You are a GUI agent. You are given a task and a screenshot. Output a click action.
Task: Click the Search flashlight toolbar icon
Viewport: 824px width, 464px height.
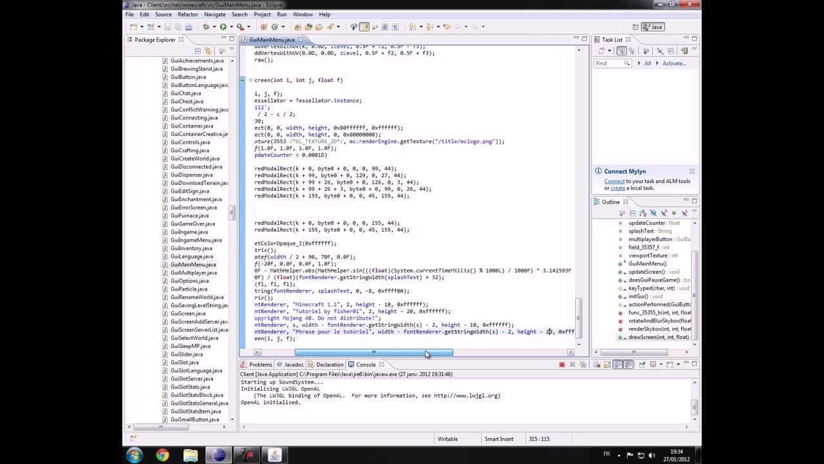[x=330, y=26]
